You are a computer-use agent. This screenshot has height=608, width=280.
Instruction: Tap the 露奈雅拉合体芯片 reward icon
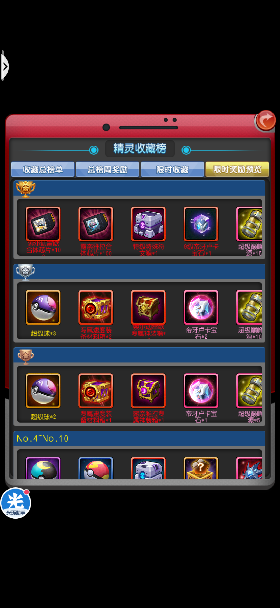[x=96, y=224]
